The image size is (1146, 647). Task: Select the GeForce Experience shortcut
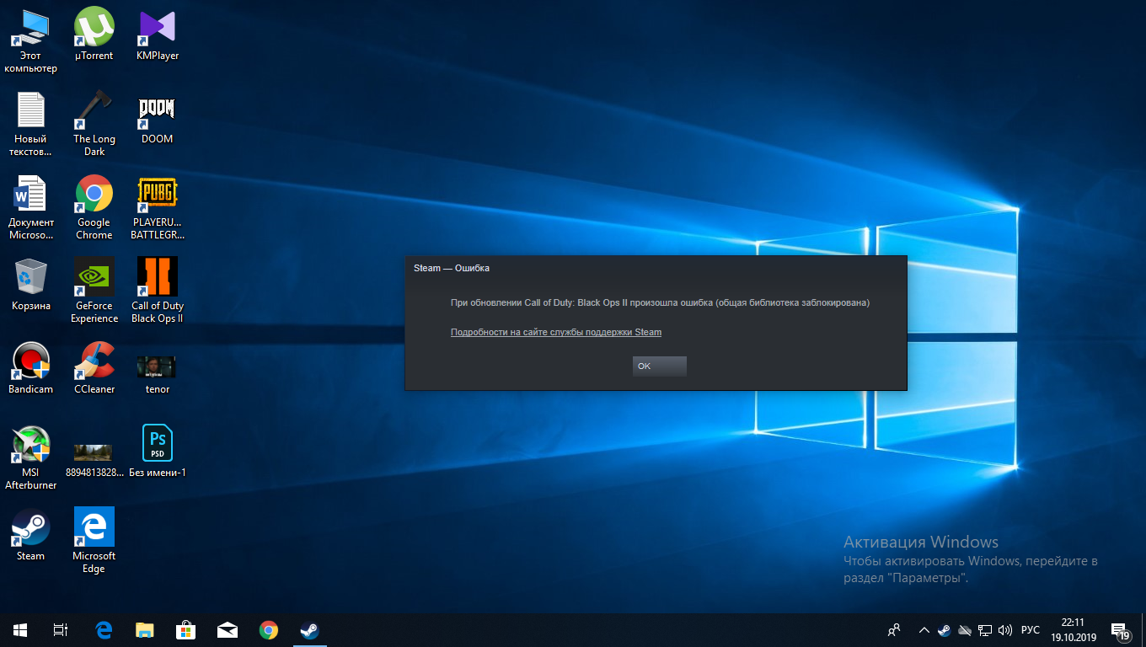94,291
